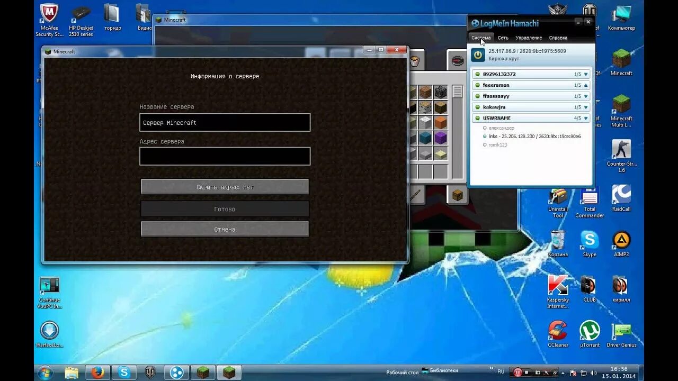Screen dimensions: 678x381
Task: Pick the orange wool block in inventory
Action: pyautogui.click(x=441, y=123)
